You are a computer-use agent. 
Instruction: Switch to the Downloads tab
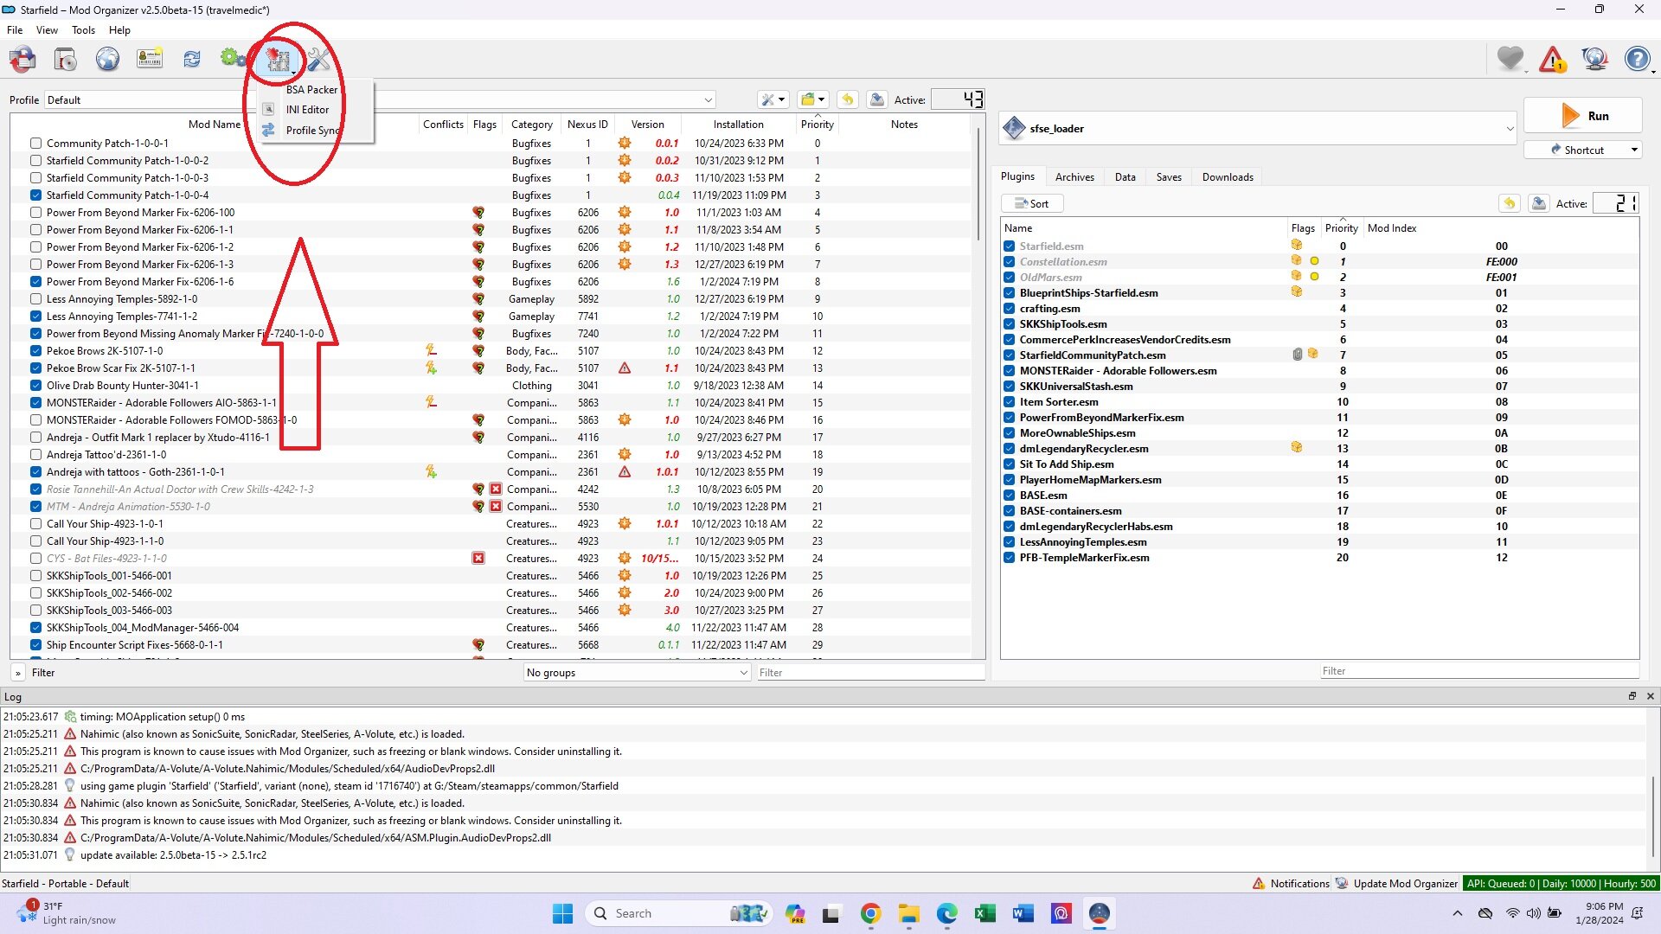pos(1228,177)
